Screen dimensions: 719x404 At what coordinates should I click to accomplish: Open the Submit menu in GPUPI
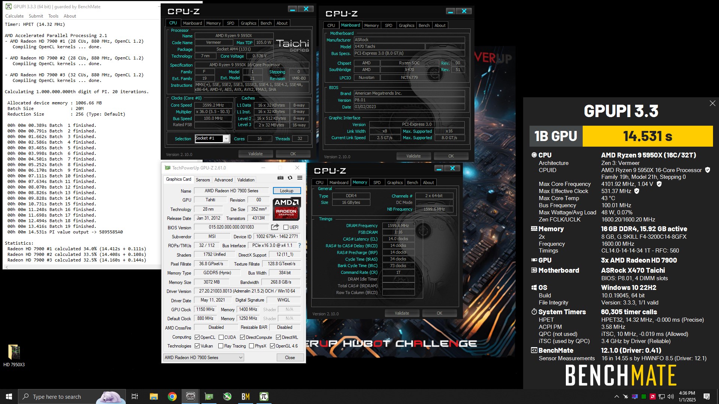pyautogui.click(x=36, y=16)
